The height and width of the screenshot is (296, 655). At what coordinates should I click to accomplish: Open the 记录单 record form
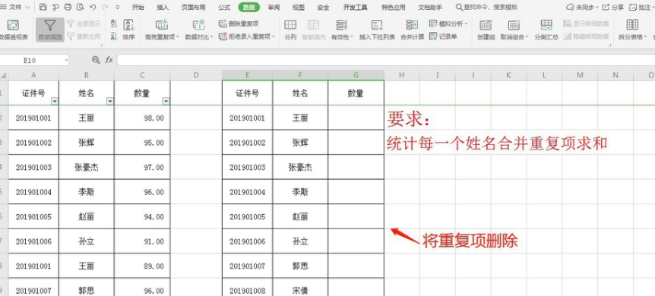(443, 36)
